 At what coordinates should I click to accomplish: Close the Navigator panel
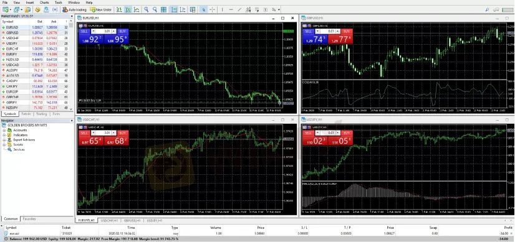point(72,121)
